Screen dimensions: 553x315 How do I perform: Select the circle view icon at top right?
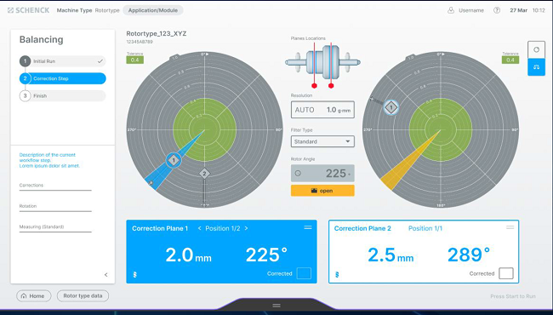click(536, 49)
